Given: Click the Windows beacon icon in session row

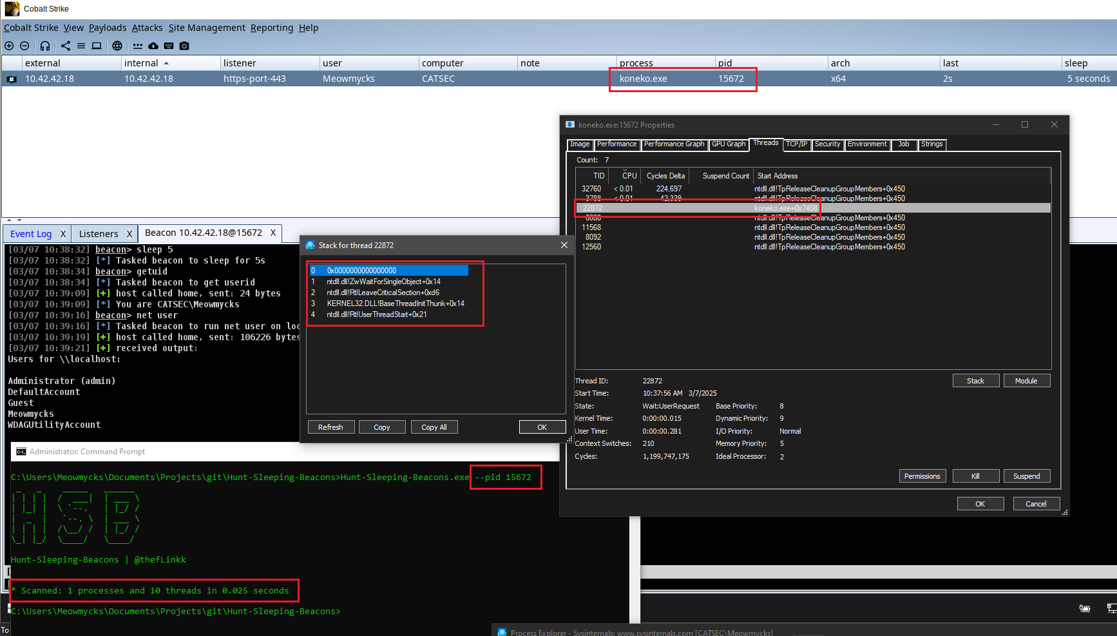Looking at the screenshot, I should (12, 79).
